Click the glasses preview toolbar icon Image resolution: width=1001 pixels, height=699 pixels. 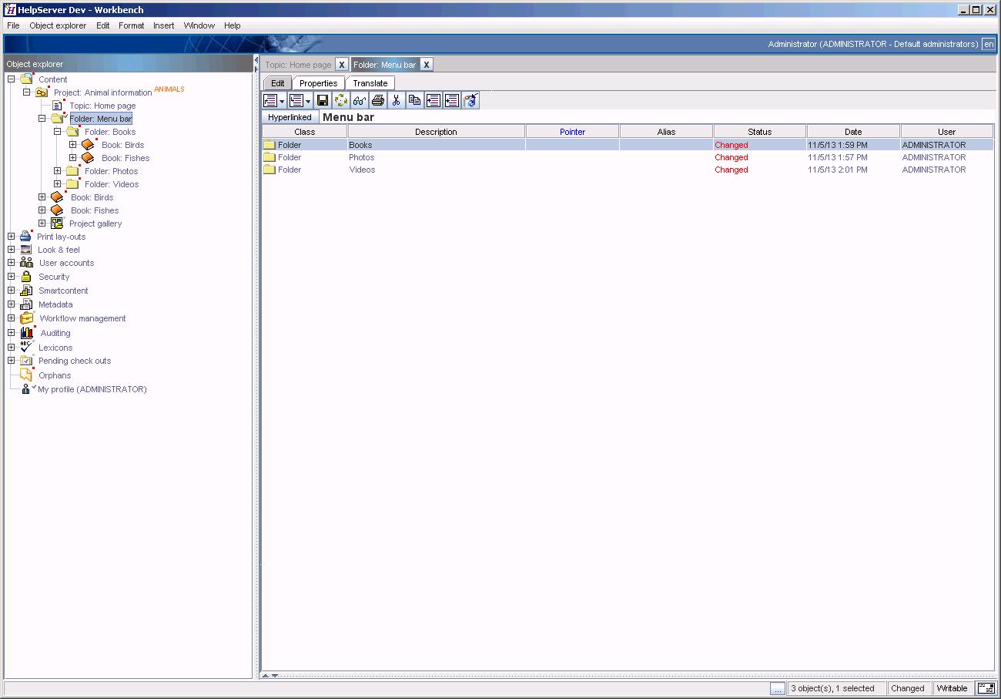point(360,100)
